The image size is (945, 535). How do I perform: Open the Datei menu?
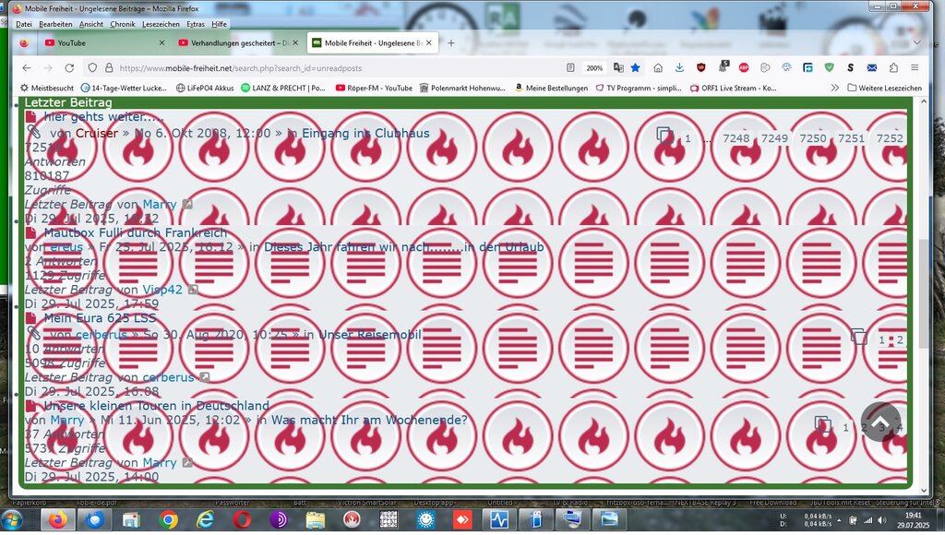[x=24, y=24]
